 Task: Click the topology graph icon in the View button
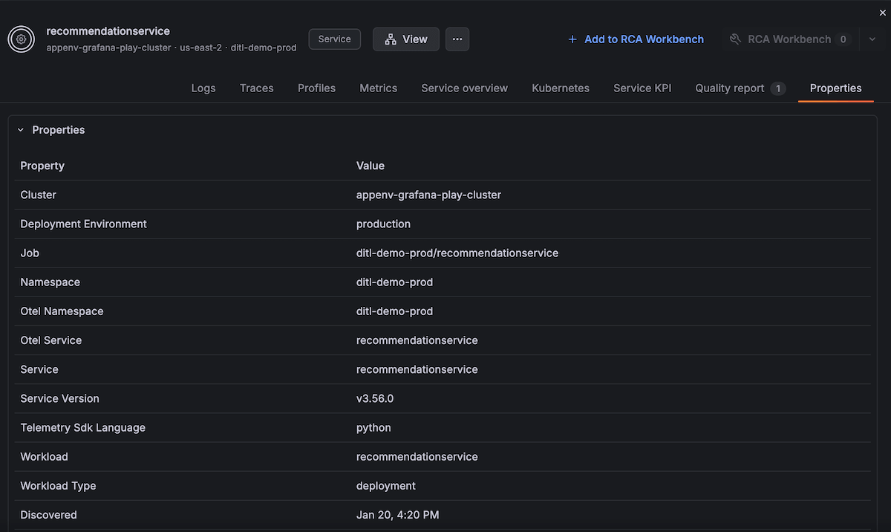pos(391,39)
